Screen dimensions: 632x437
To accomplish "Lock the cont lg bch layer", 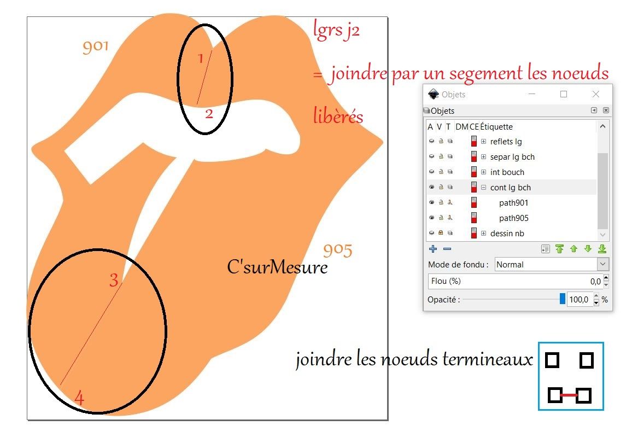I will point(441,187).
